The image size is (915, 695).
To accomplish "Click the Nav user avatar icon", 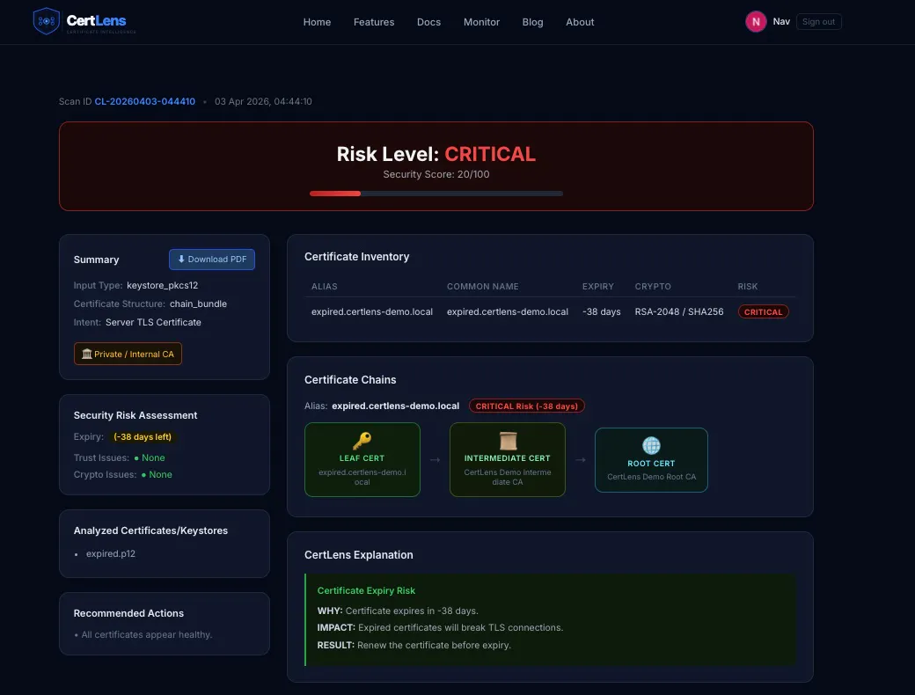I will tap(756, 22).
